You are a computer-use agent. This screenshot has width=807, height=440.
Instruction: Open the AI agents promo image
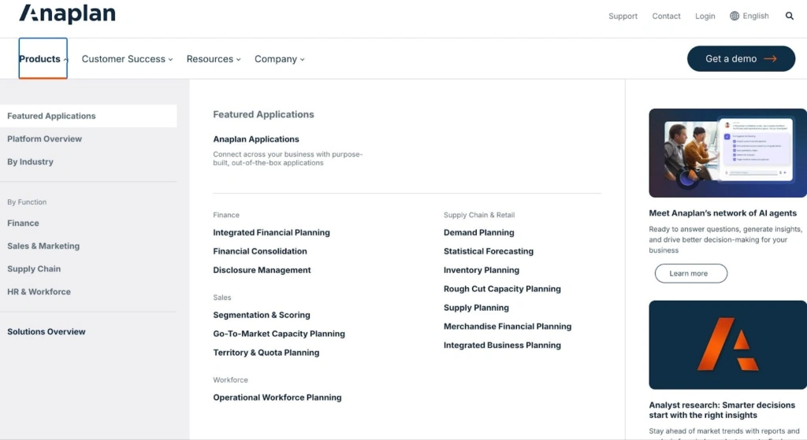pyautogui.click(x=727, y=153)
